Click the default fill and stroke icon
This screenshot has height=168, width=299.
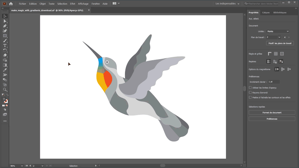[x=3, y=95]
